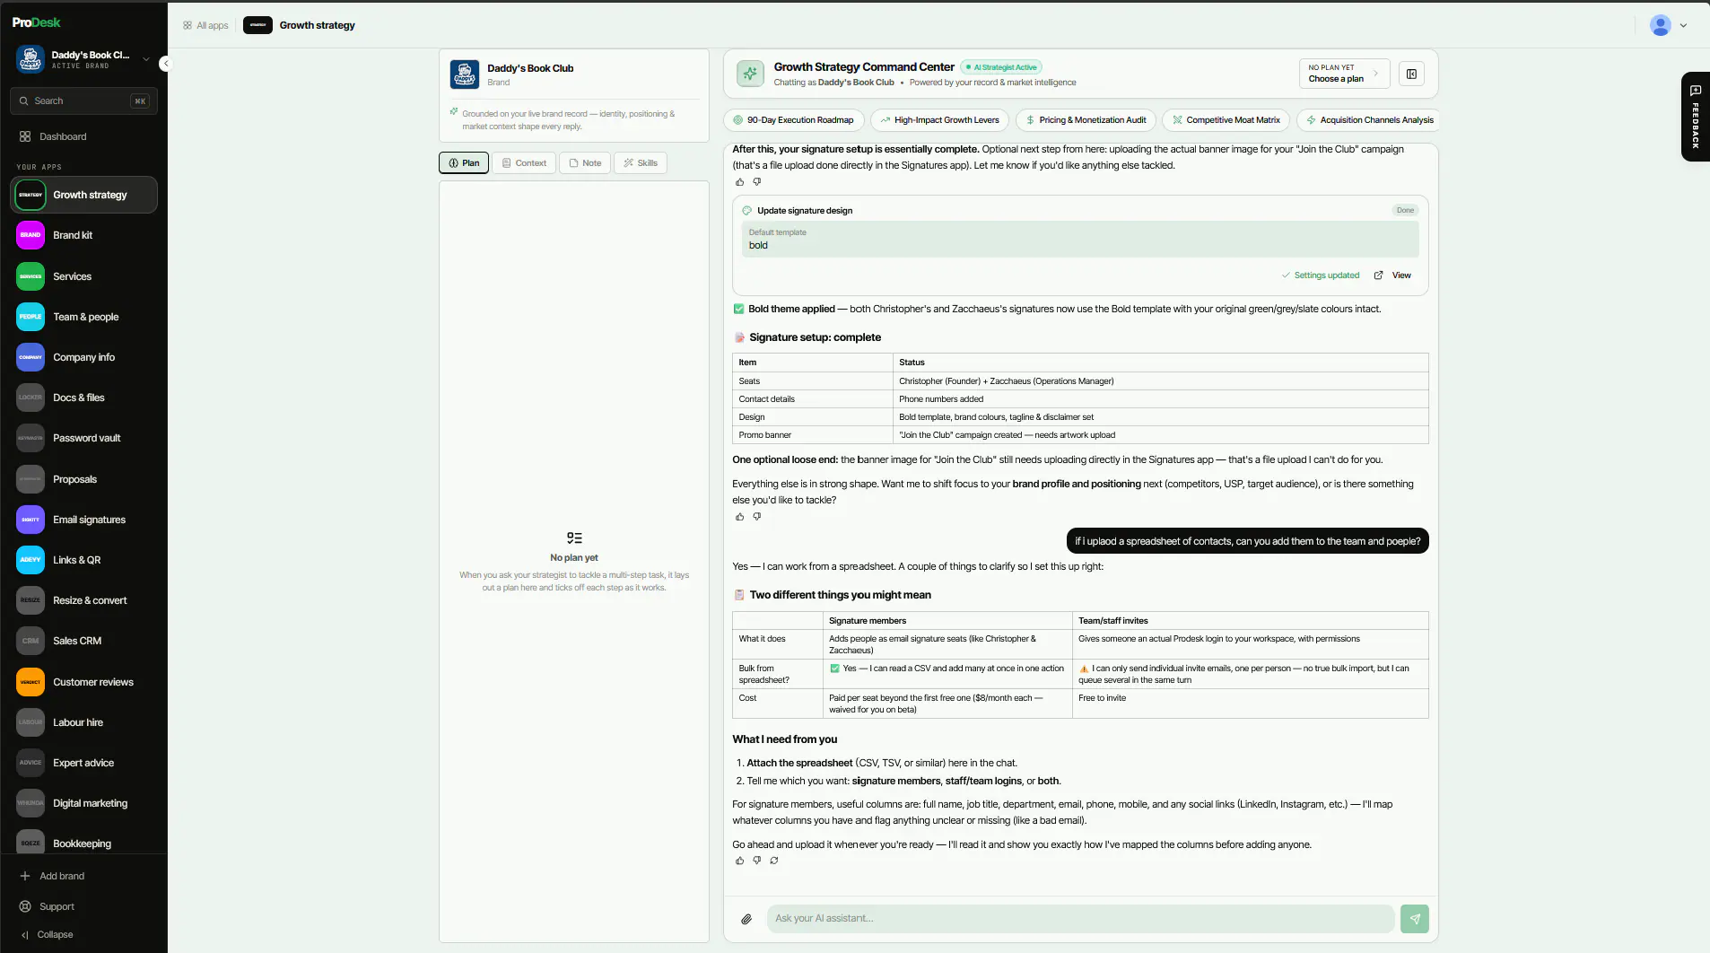The image size is (1710, 953).
Task: Select Acquisition Channels Analysis prompt
Action: click(x=1368, y=120)
